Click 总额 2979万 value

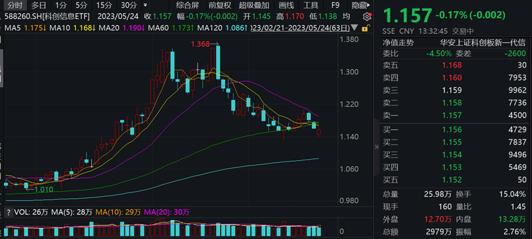(438, 232)
